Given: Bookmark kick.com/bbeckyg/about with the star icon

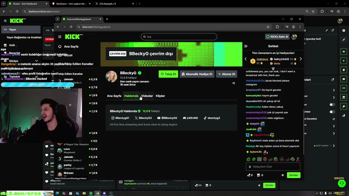Looking at the screenshot, I should [268, 27].
